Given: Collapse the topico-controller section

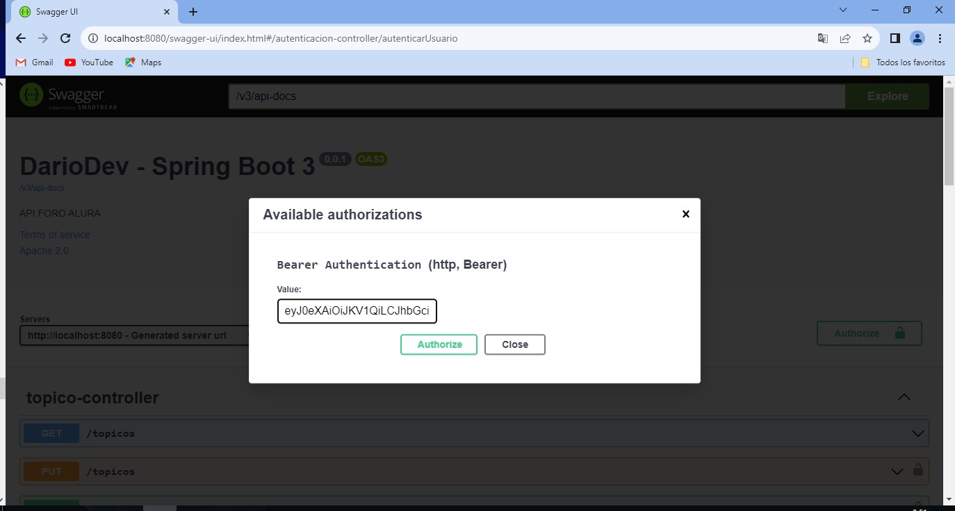Looking at the screenshot, I should 904,397.
